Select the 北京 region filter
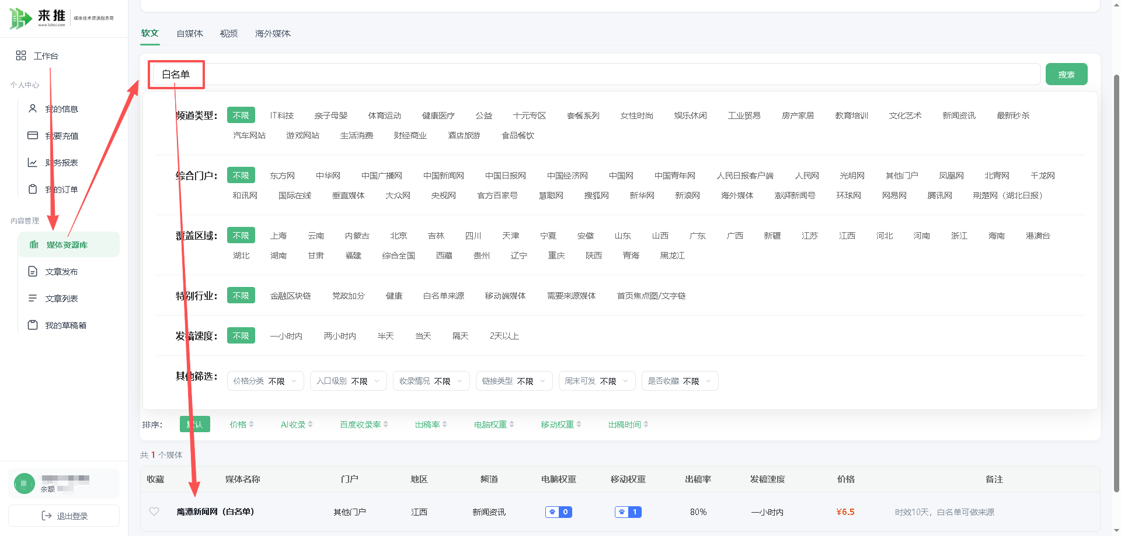Image resolution: width=1121 pixels, height=536 pixels. (x=399, y=236)
